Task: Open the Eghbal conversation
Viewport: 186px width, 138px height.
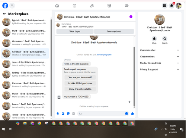Action: coord(25,22)
